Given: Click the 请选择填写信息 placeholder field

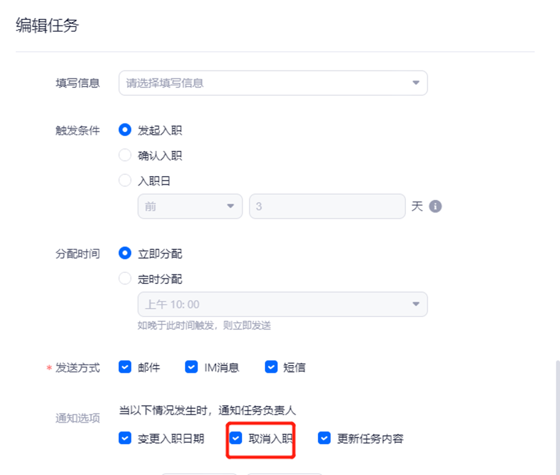Looking at the screenshot, I should (x=273, y=83).
